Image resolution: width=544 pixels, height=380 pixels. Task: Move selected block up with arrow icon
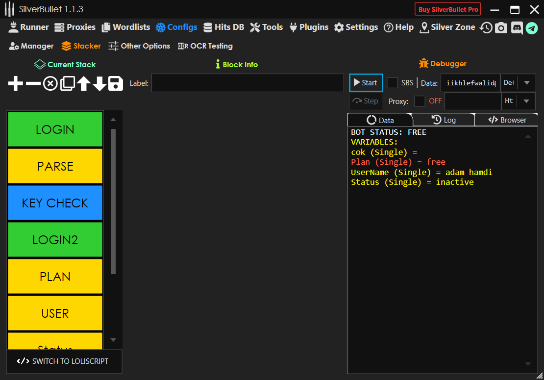[83, 83]
